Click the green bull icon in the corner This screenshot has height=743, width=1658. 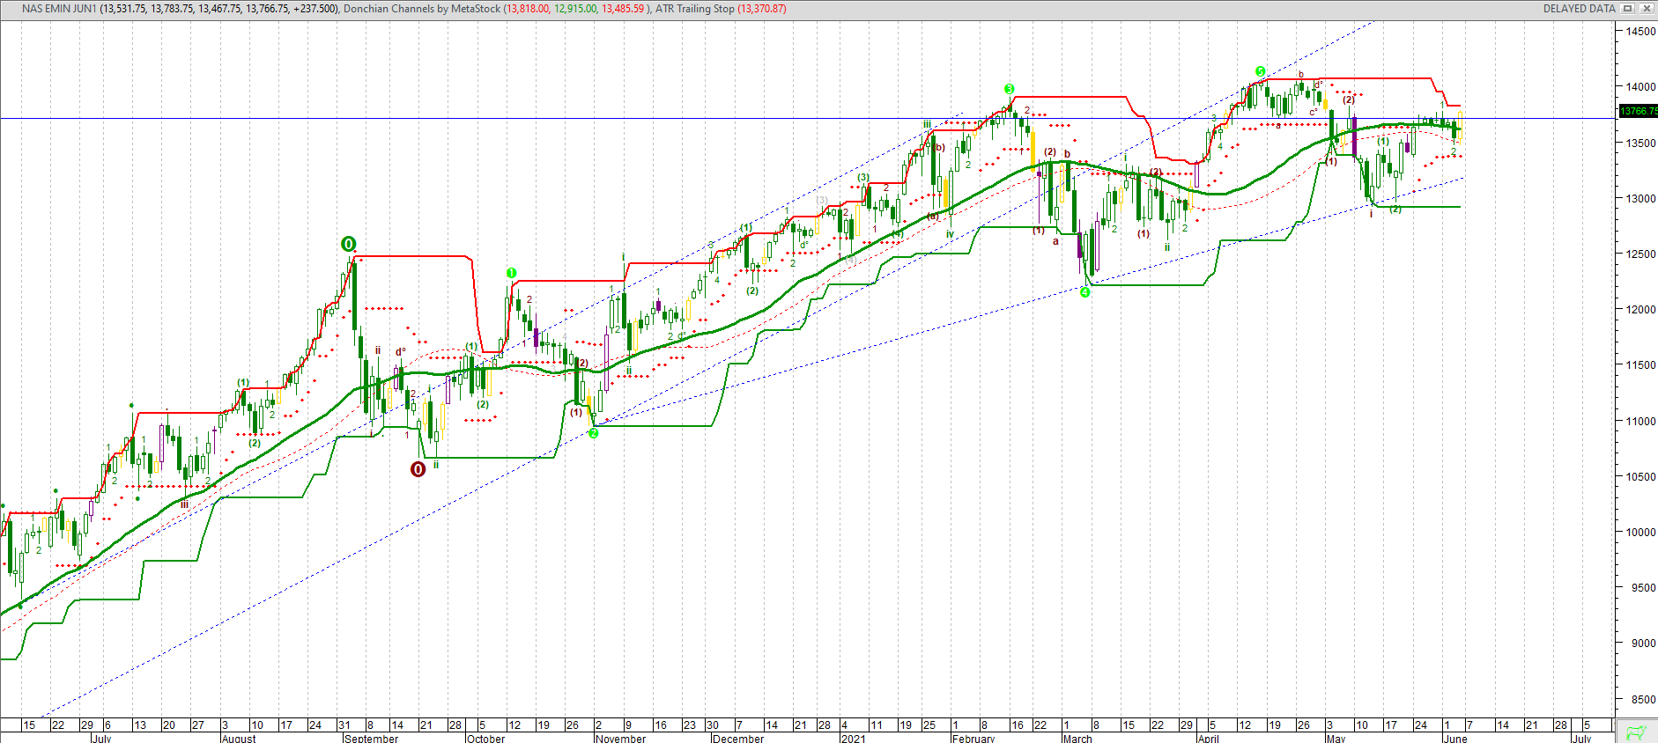point(1637,732)
